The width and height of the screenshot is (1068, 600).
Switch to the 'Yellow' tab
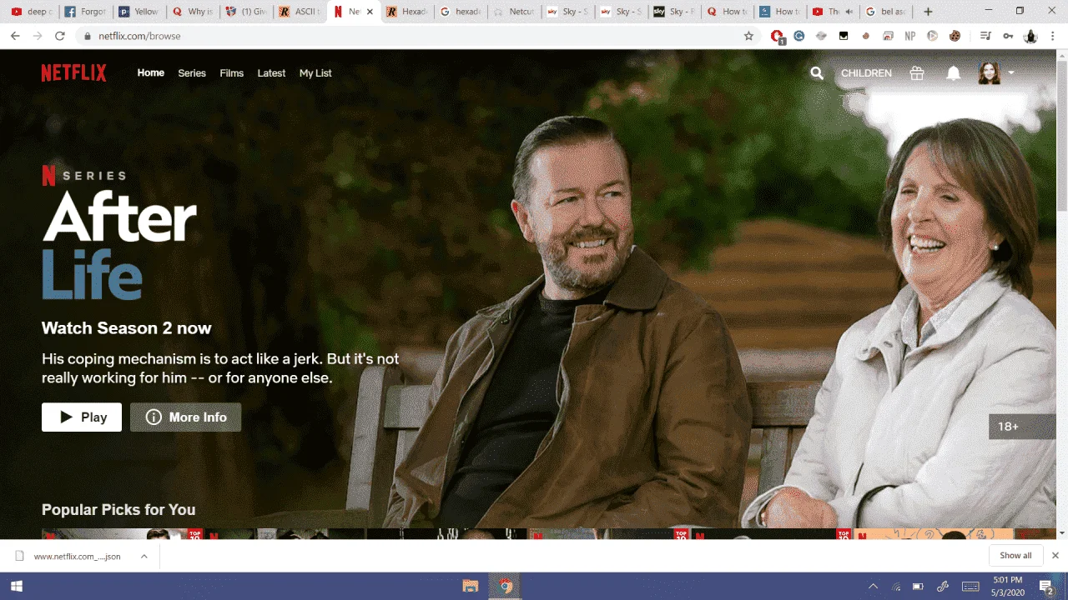[138, 12]
